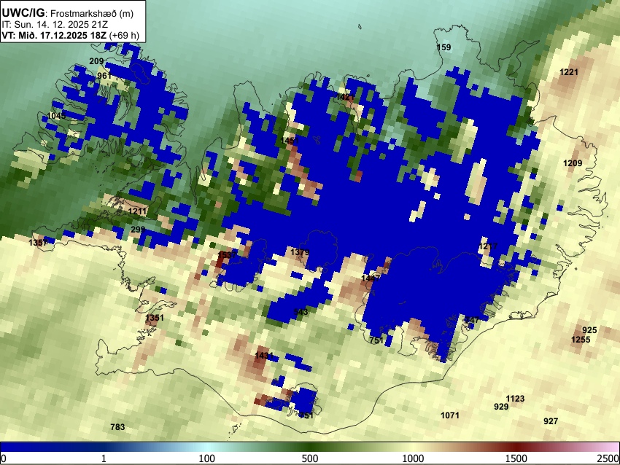Click the 1221 value label on the map

click(x=569, y=72)
